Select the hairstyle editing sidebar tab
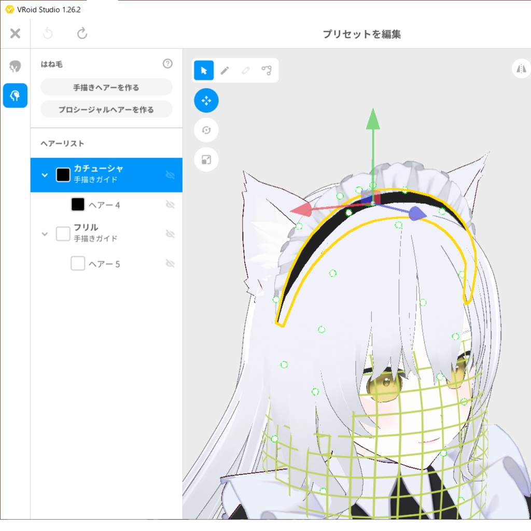 15,95
